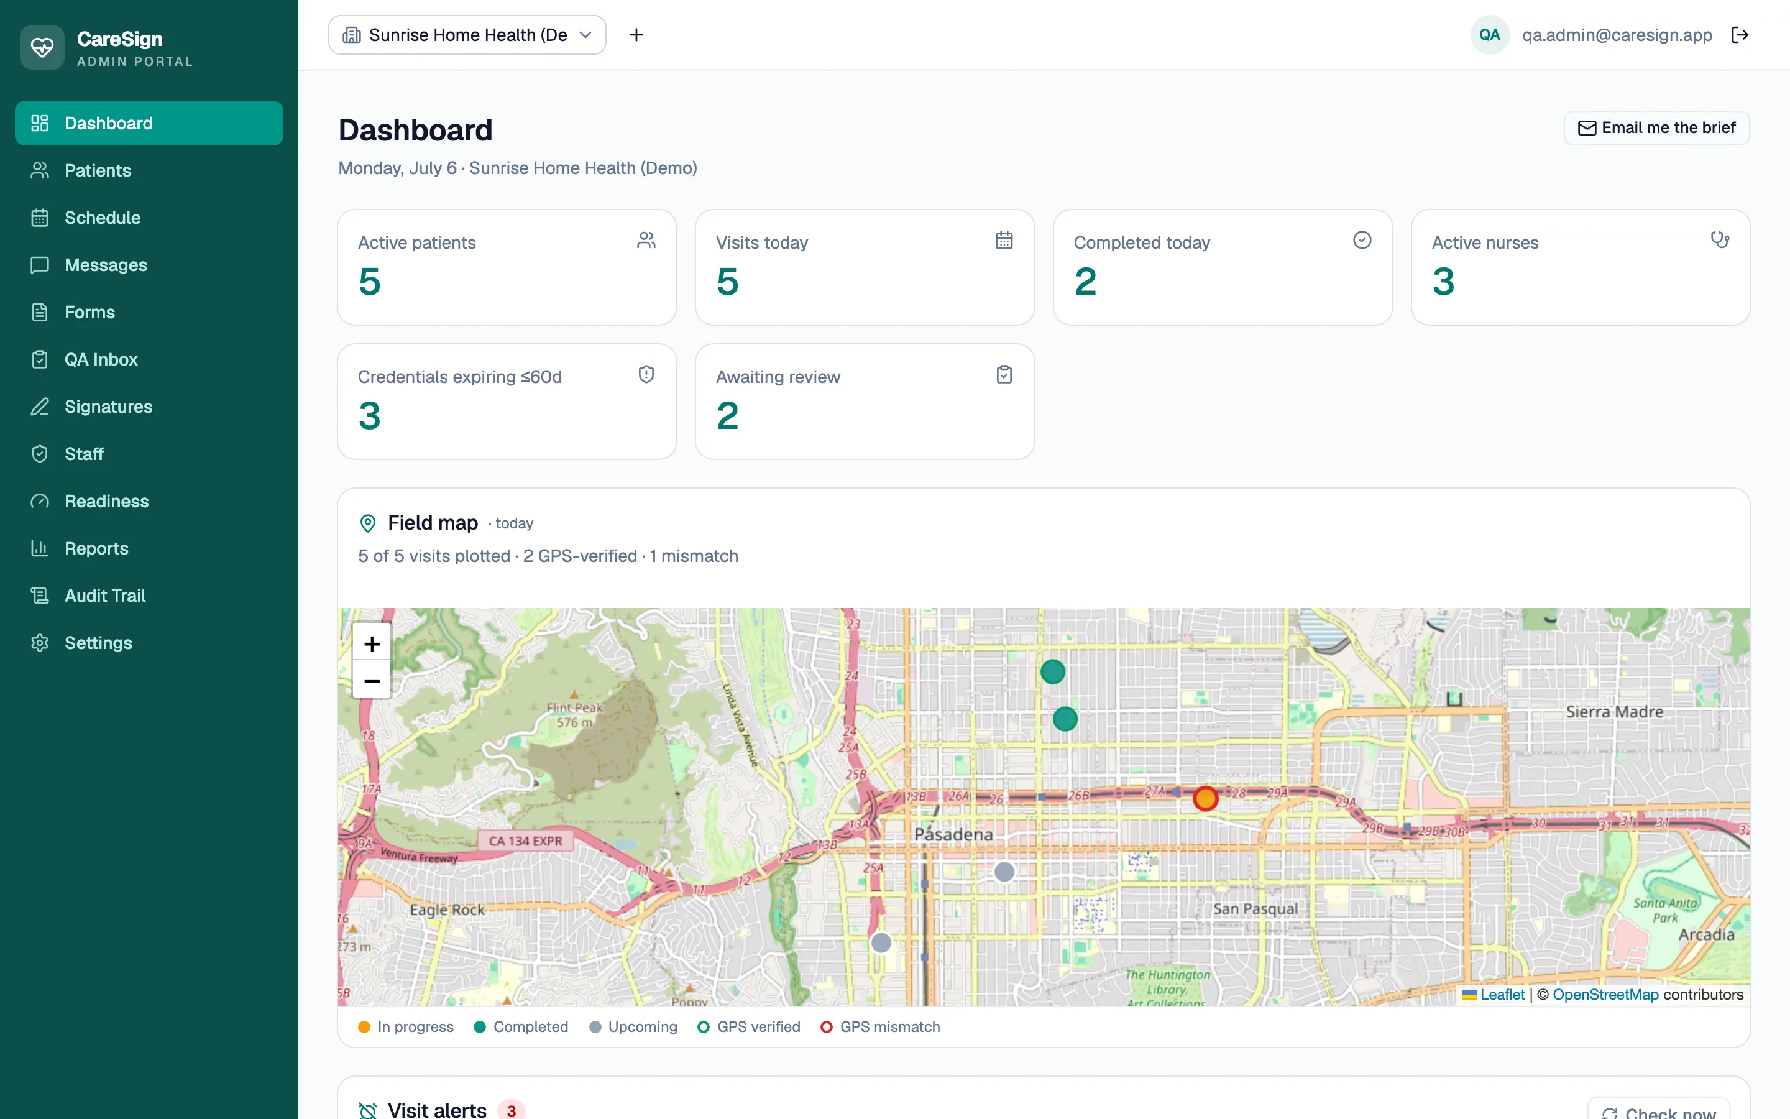This screenshot has width=1790, height=1119.
Task: Click the Visit alerts bell icon
Action: click(367, 1111)
